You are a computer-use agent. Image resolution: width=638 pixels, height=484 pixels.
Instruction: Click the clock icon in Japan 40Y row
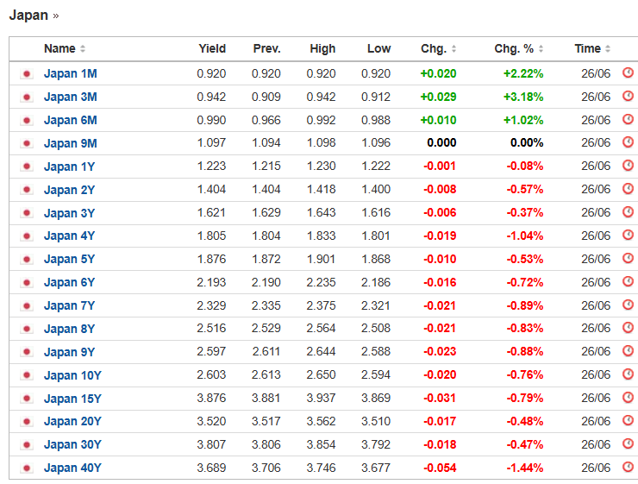click(628, 467)
